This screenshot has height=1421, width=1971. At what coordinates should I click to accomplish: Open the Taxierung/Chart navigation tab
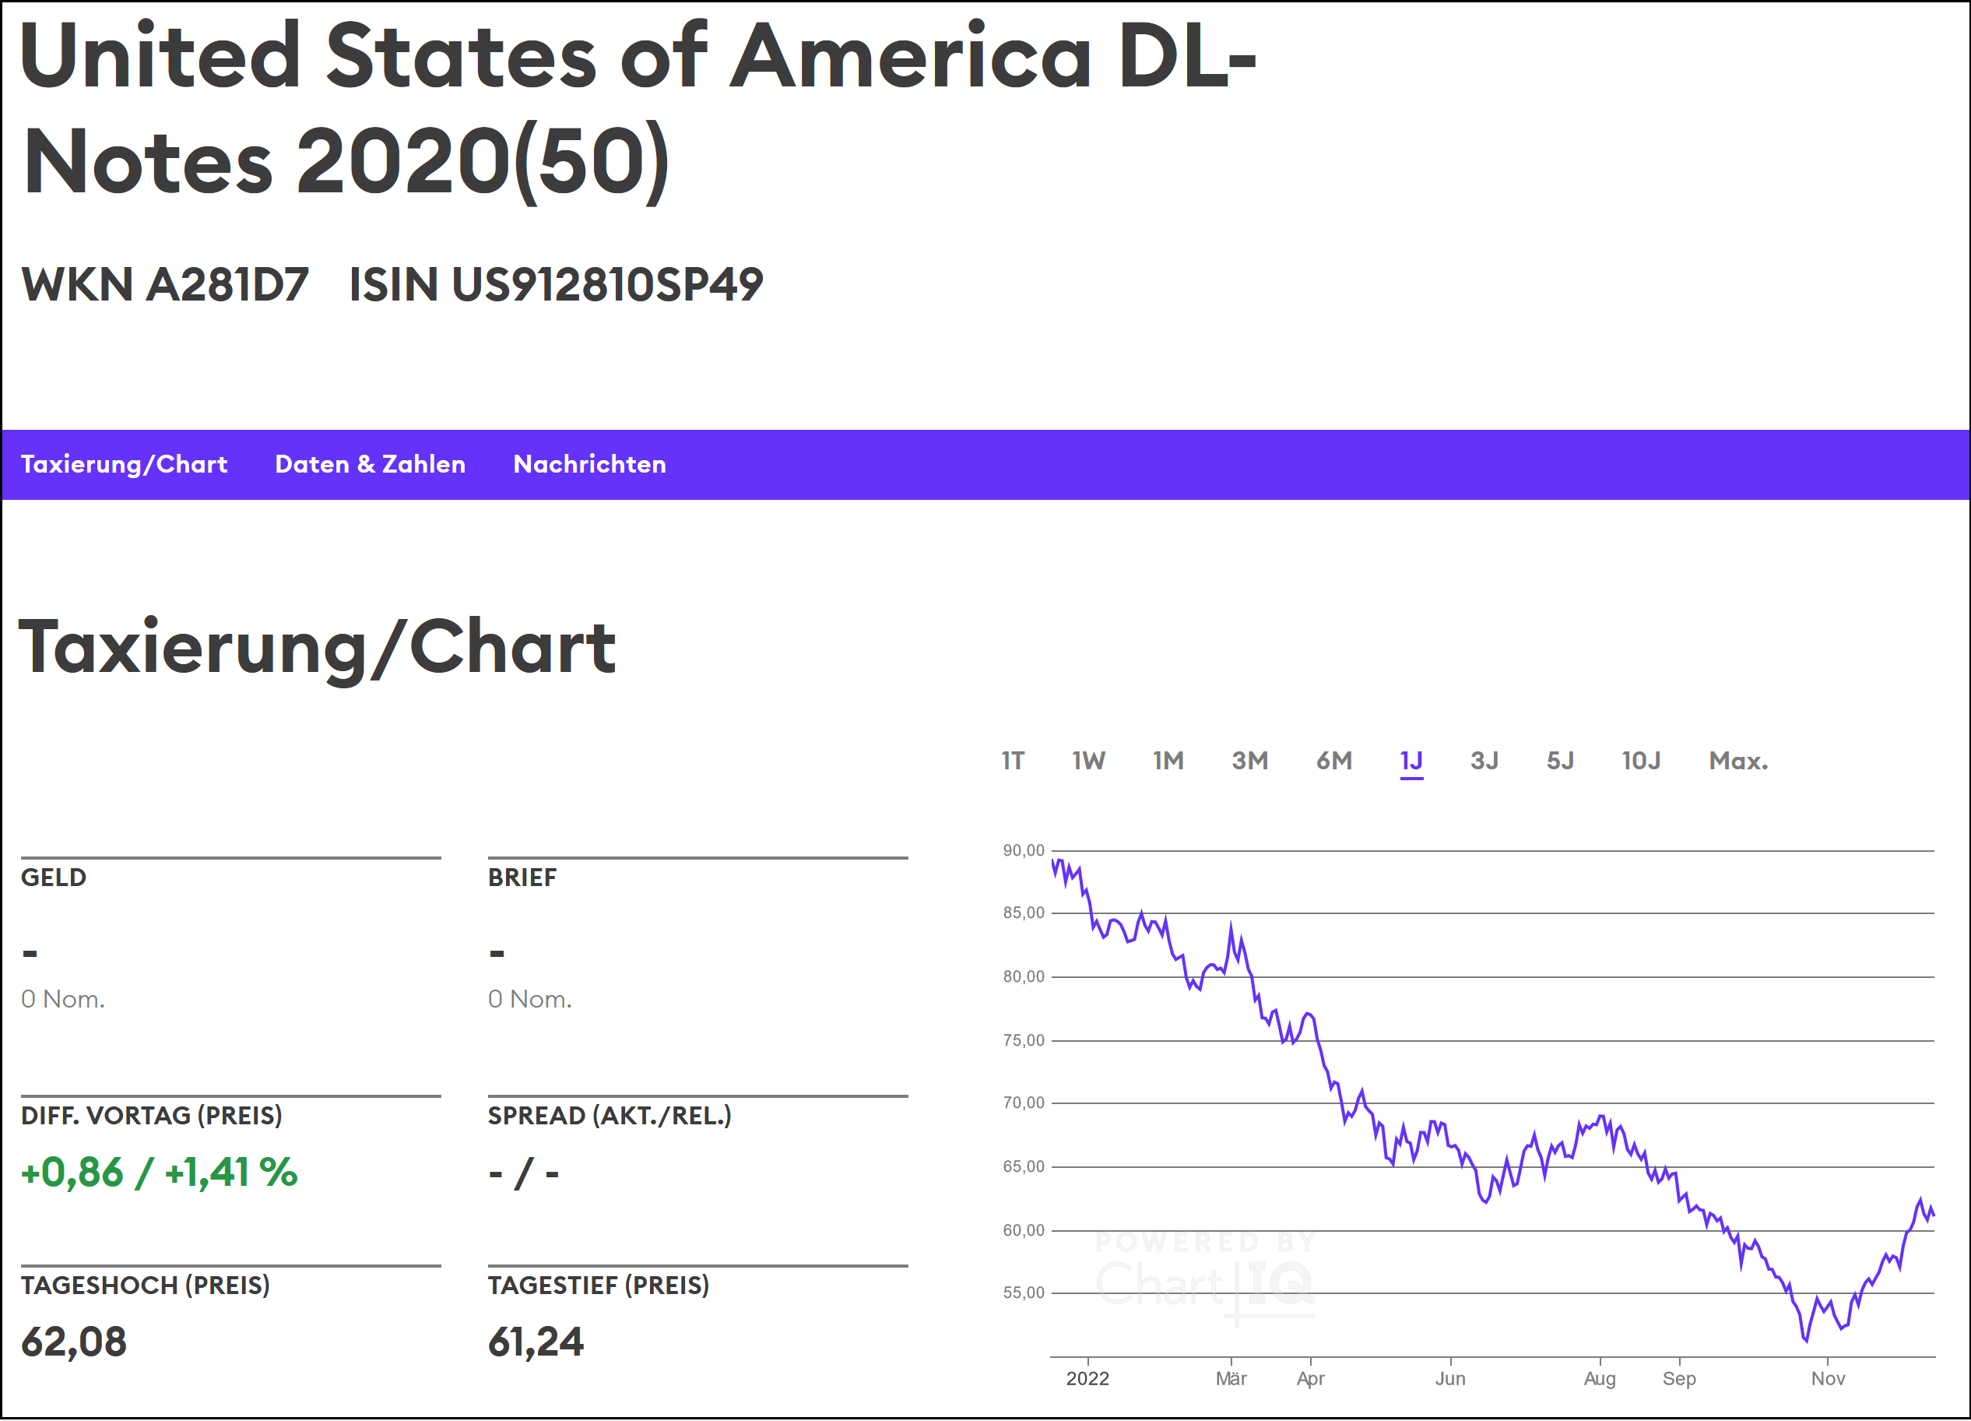(124, 464)
